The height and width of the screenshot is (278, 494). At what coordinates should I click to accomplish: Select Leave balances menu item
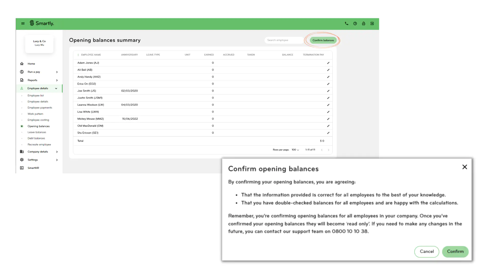tap(37, 132)
